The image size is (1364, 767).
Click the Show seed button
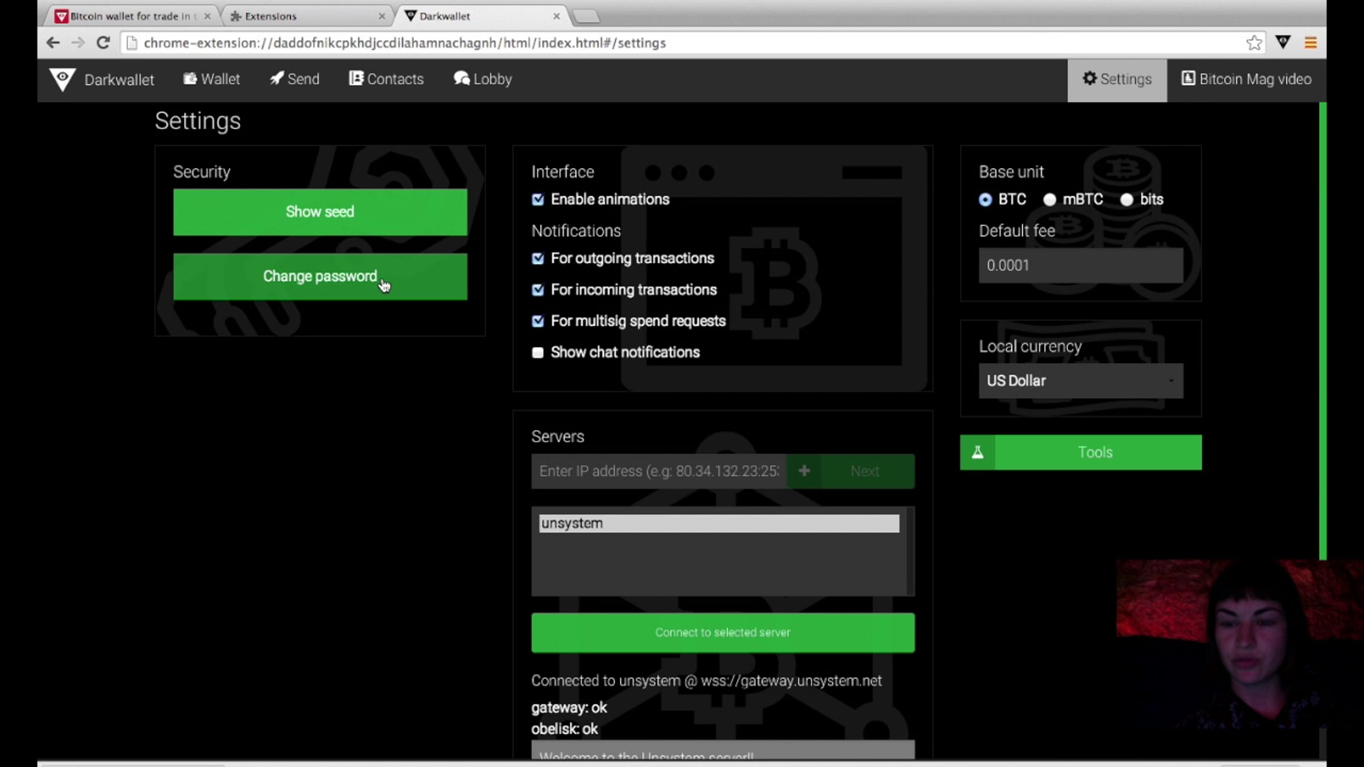click(321, 212)
